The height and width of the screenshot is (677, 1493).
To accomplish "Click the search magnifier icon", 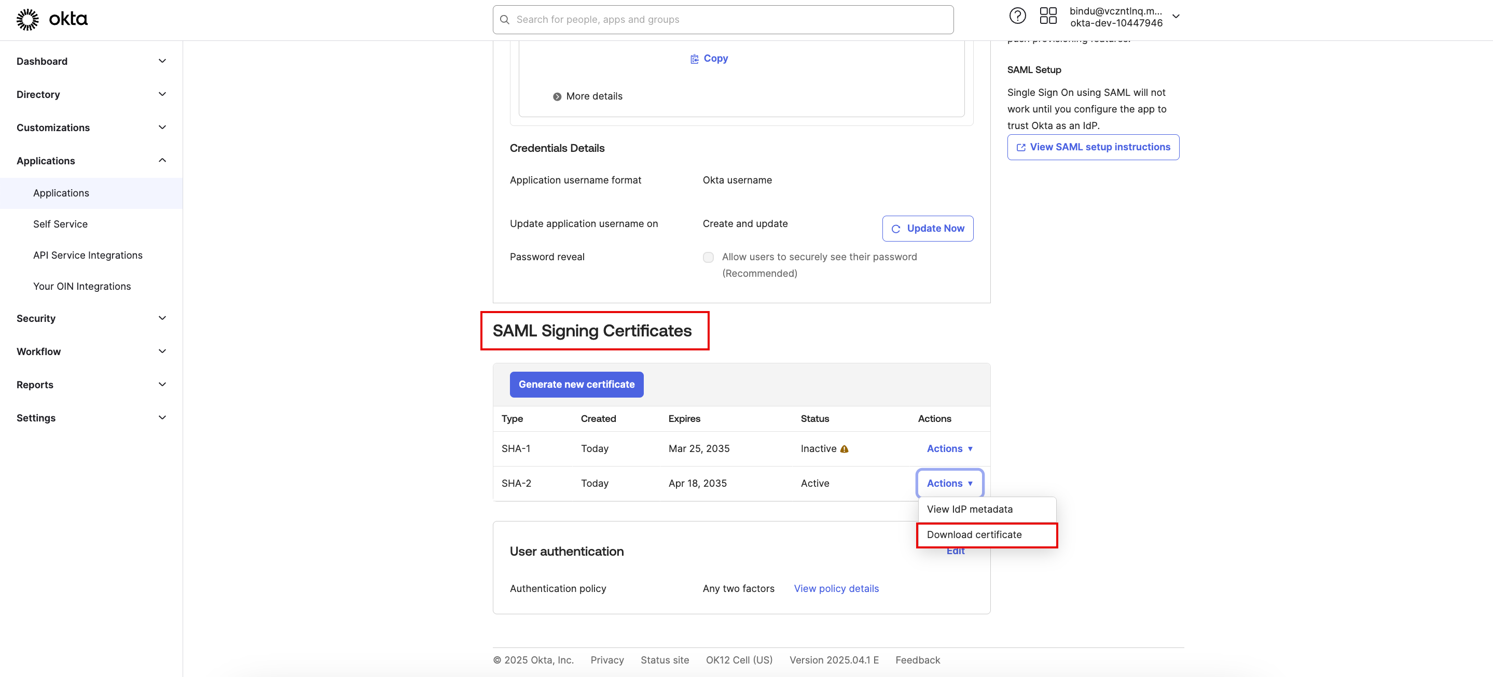I will [505, 20].
